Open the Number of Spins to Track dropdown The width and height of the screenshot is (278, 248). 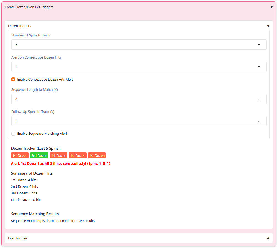tap(139, 45)
